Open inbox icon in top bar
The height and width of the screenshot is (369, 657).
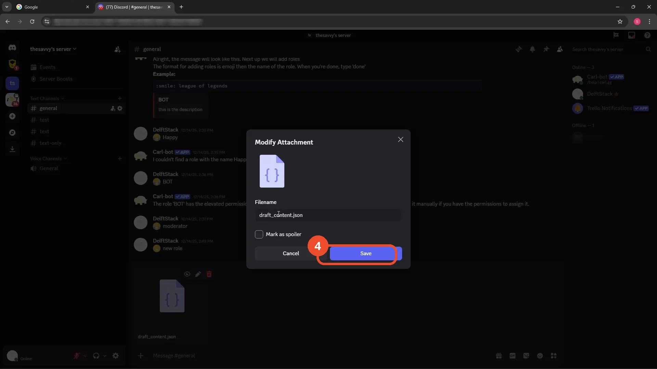point(632,35)
